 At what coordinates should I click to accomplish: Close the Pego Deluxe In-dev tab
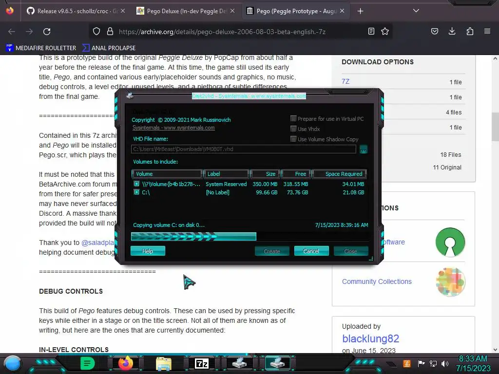(x=232, y=11)
